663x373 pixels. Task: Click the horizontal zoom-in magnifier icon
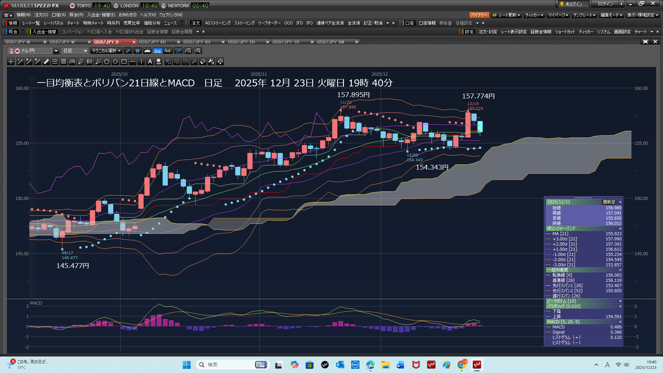point(197,51)
